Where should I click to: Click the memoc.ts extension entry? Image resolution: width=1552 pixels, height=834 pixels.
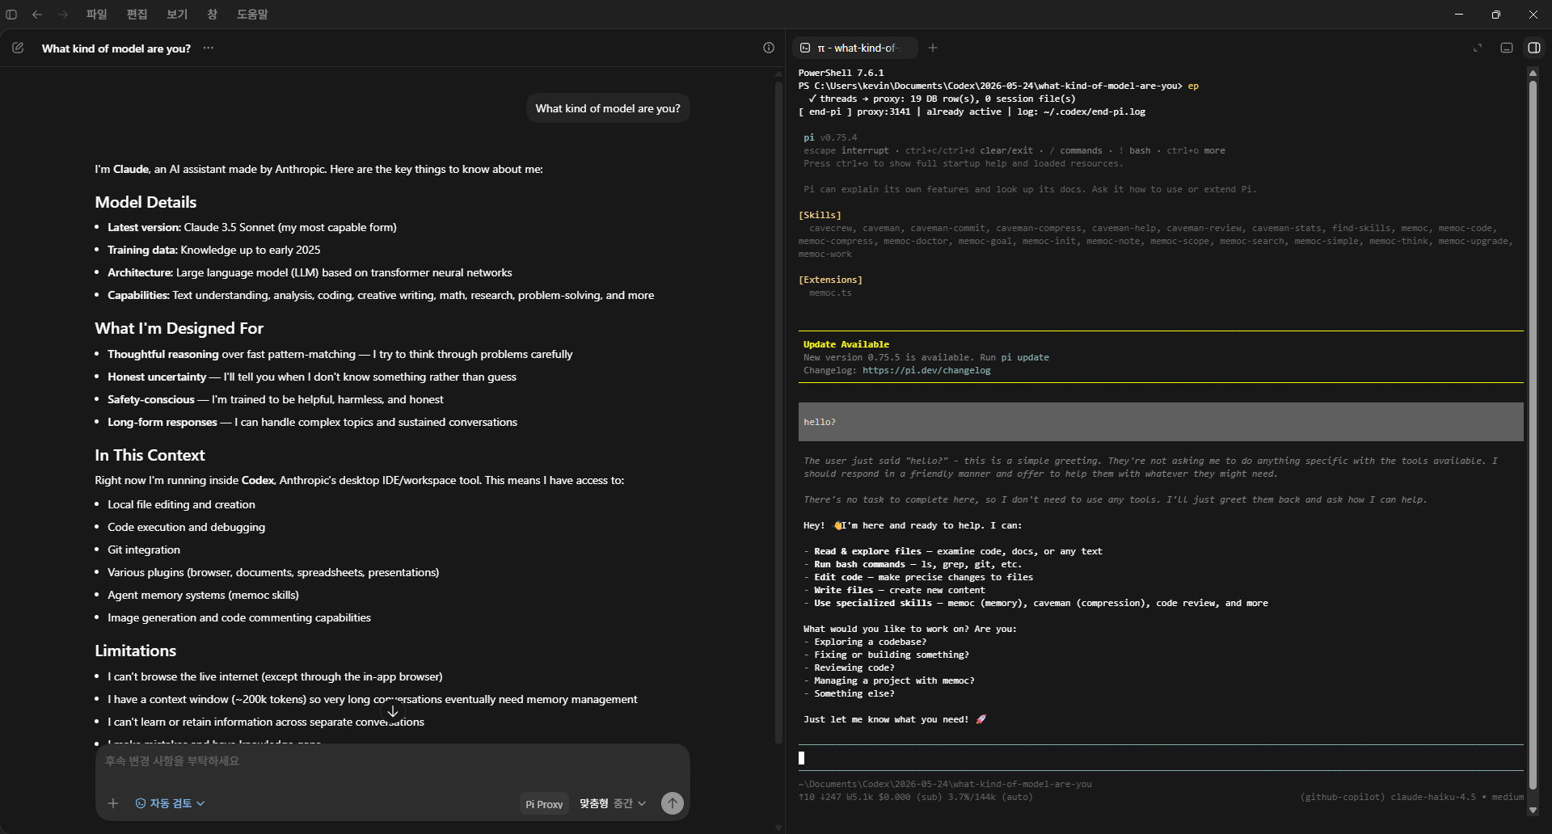point(830,293)
